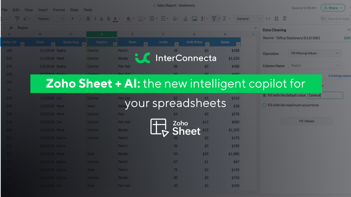
Task: Click the Fill Values button
Action: point(307,121)
